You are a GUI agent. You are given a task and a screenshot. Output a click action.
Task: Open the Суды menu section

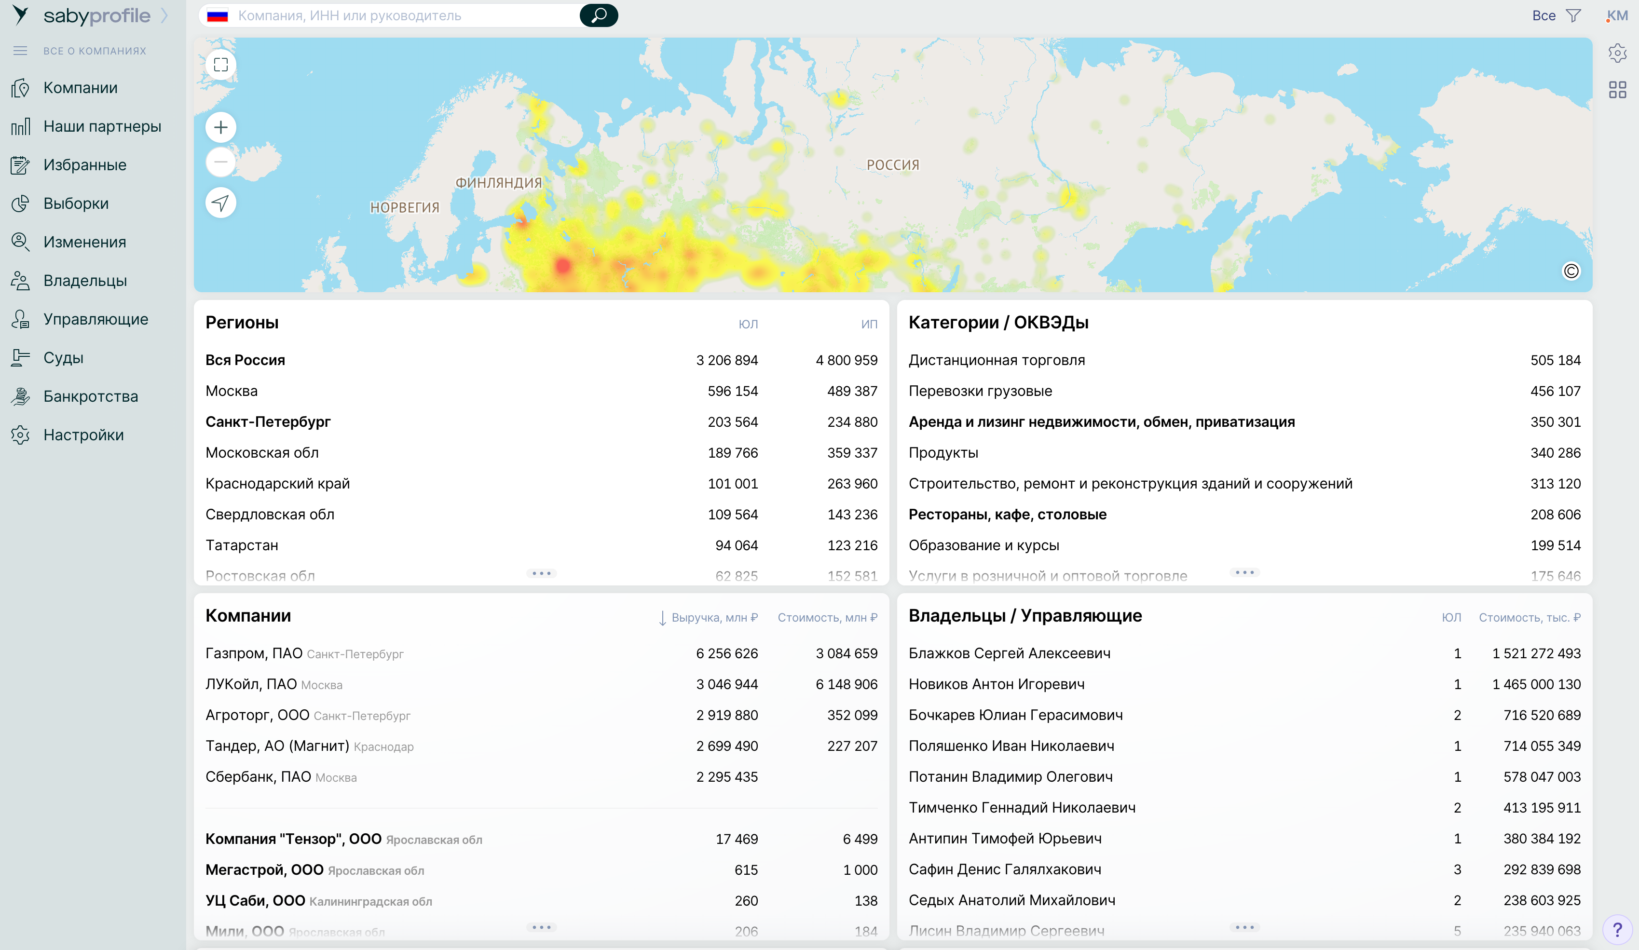click(x=63, y=358)
